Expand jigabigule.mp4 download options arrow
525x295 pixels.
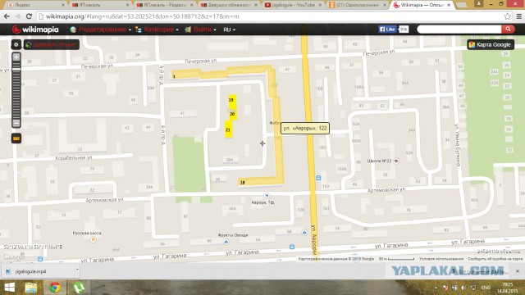click(x=76, y=270)
